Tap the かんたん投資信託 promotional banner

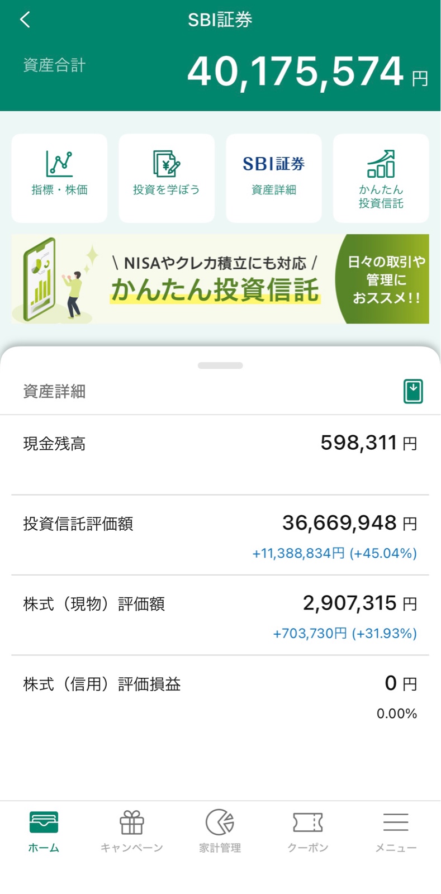tap(220, 279)
